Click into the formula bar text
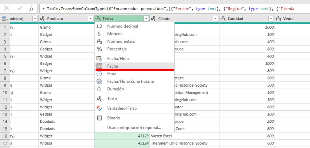This screenshot has width=310, height=148. (x=174, y=9)
